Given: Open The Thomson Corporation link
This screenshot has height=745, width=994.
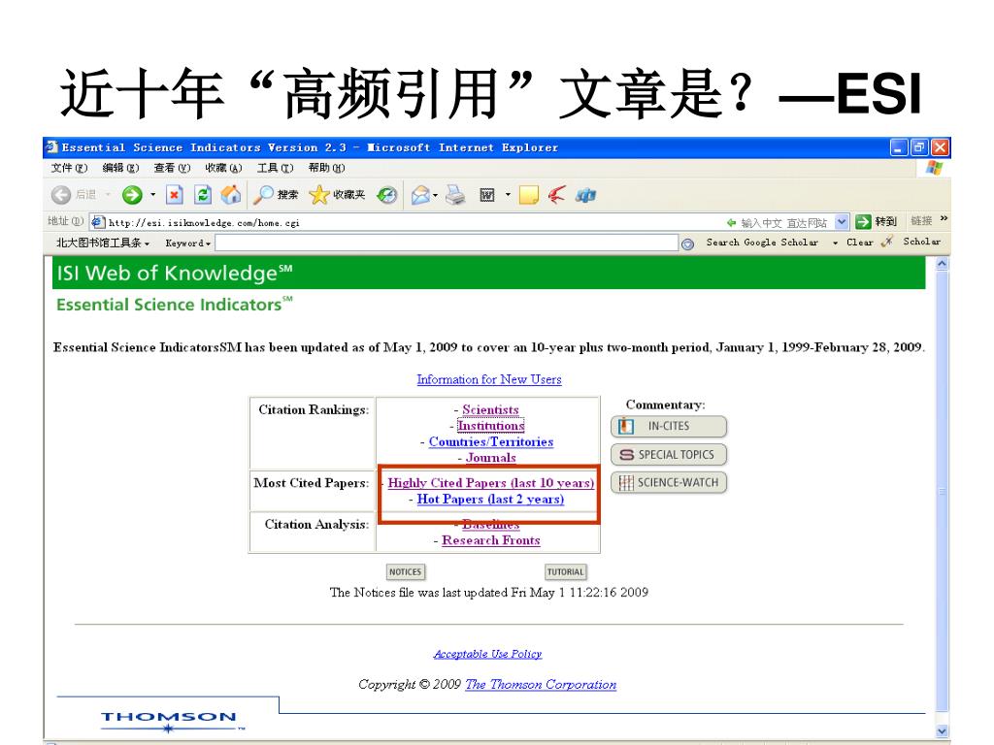Looking at the screenshot, I should click(x=541, y=685).
